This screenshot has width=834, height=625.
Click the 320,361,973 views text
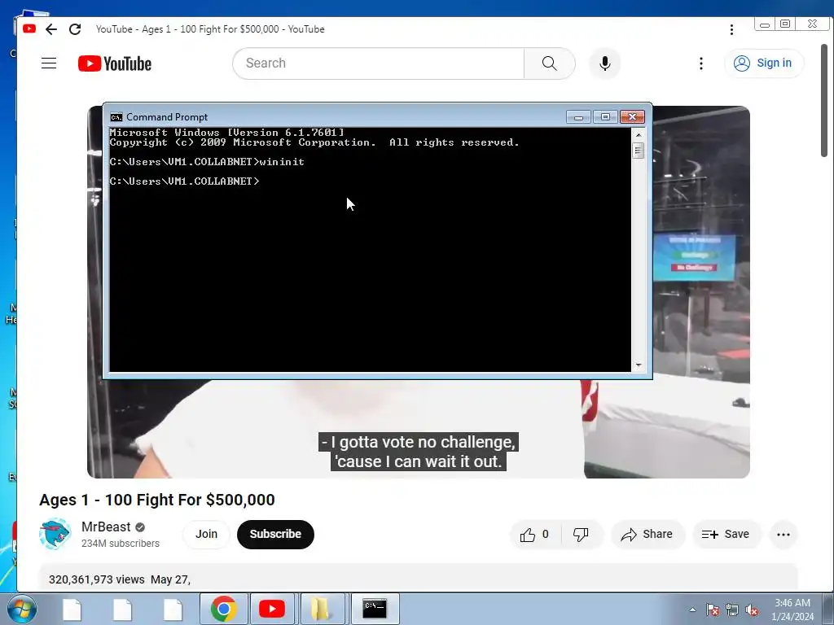[x=96, y=579]
